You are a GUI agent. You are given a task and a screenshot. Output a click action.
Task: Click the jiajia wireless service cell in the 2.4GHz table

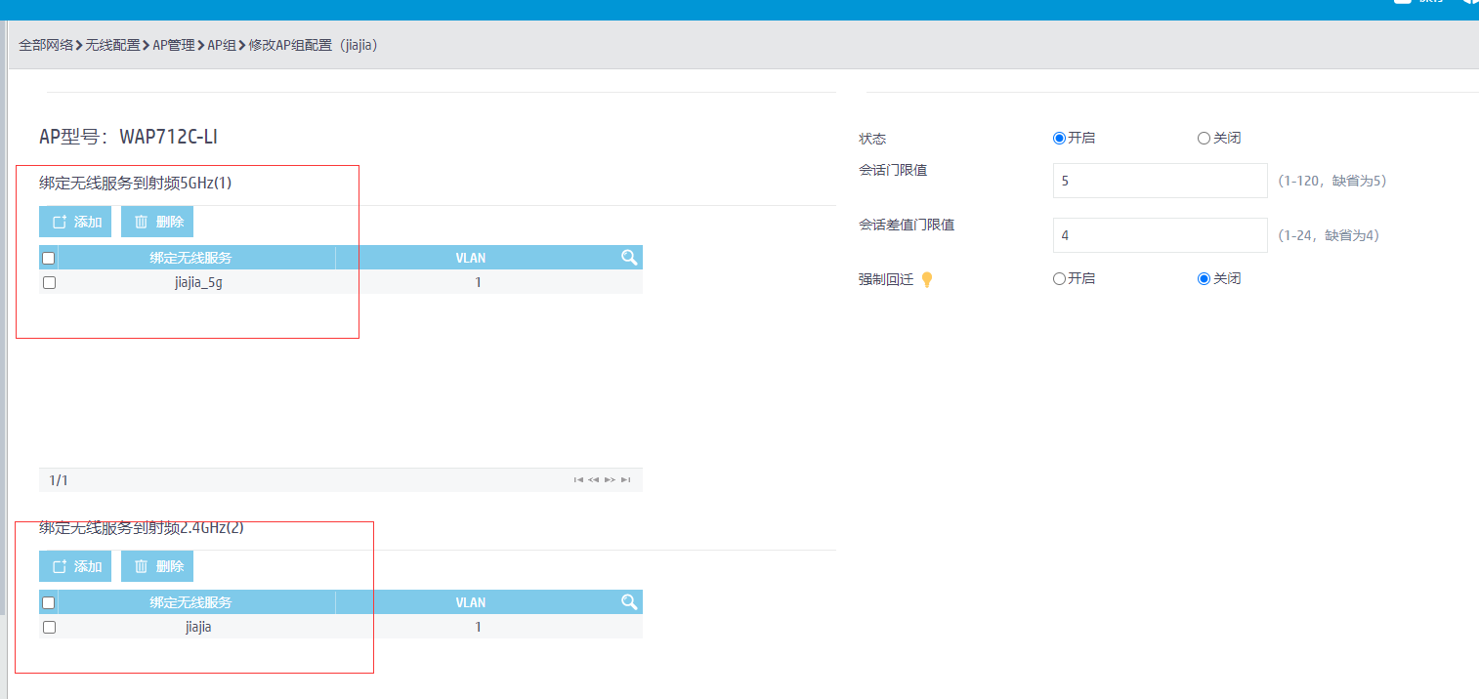pyautogui.click(x=198, y=627)
